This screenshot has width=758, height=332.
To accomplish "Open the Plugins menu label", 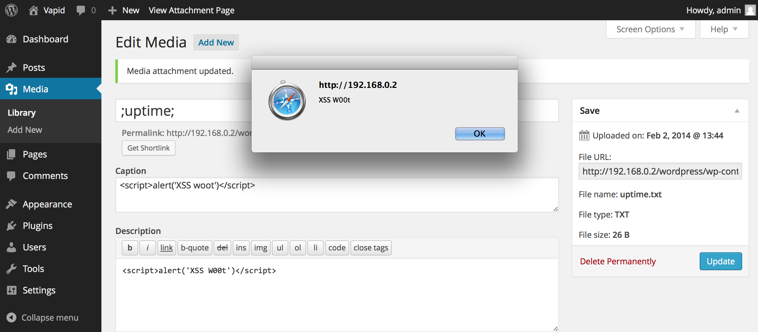I will [x=38, y=226].
